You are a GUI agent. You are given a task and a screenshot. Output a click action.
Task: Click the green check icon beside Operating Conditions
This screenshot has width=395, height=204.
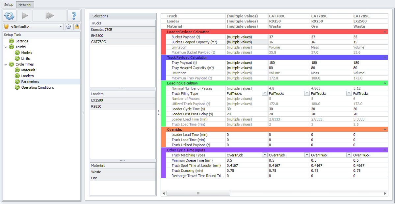coord(17,87)
